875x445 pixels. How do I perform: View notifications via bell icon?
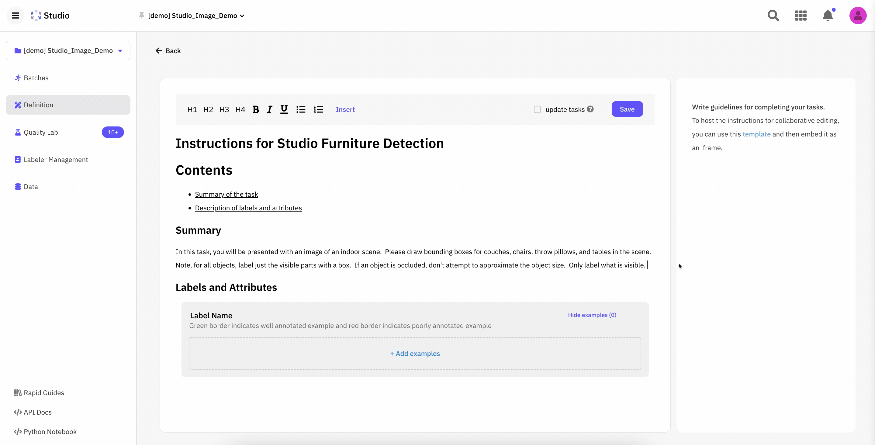point(828,16)
